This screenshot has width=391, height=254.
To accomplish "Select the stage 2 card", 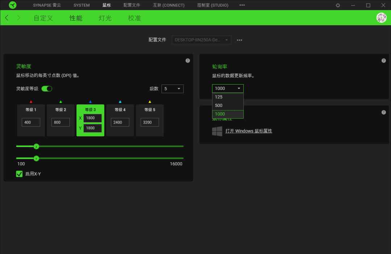I will pos(60,120).
